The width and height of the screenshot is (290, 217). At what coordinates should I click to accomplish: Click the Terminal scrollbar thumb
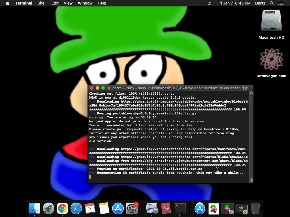(251, 180)
